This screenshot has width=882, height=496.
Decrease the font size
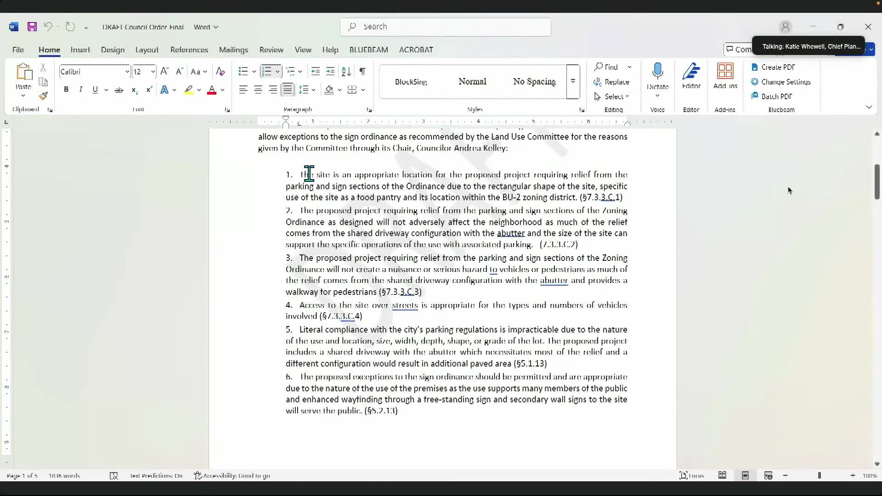click(x=179, y=71)
